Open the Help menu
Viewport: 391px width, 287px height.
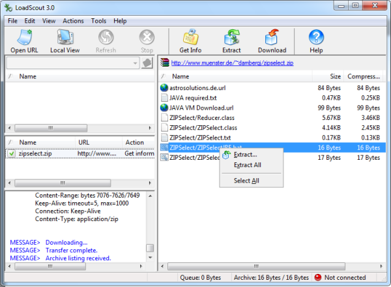pyautogui.click(x=120, y=21)
